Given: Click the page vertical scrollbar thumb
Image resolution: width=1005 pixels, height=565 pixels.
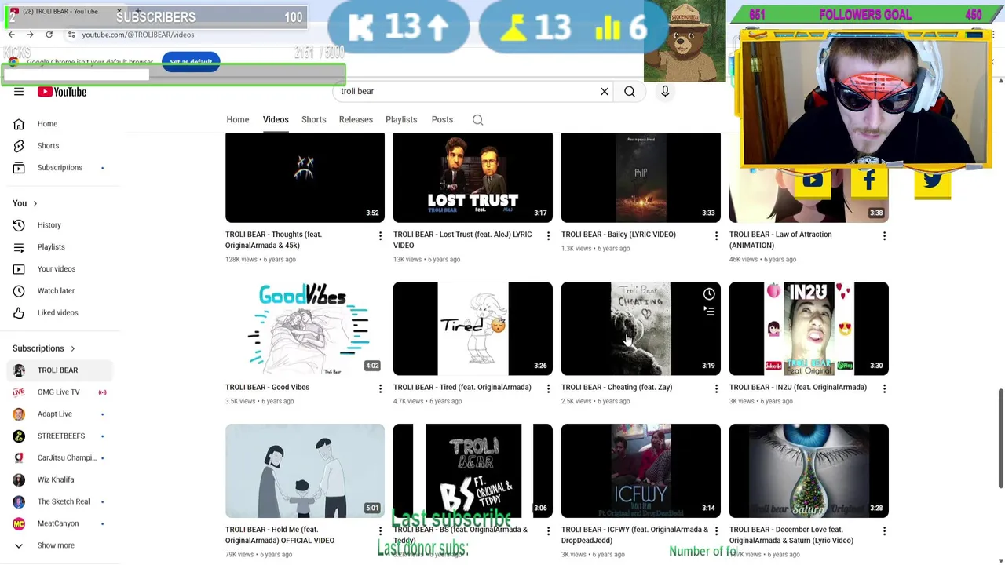Looking at the screenshot, I should [x=1000, y=438].
